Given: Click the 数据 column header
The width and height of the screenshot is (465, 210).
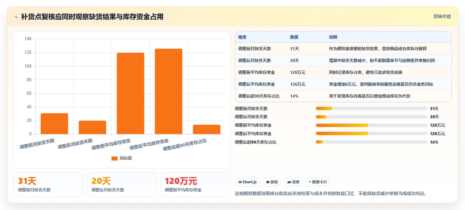Looking at the screenshot, I should [x=294, y=37].
